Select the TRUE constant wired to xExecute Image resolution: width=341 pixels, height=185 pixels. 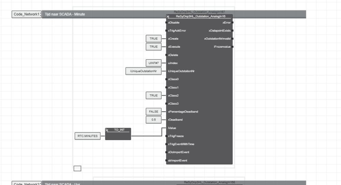point(153,47)
